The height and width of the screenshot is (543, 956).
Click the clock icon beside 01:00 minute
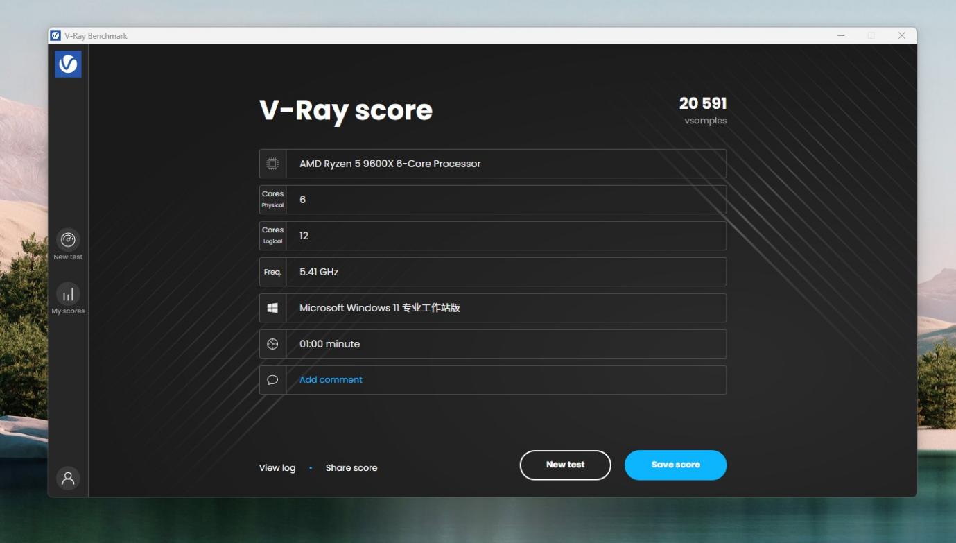coord(272,344)
